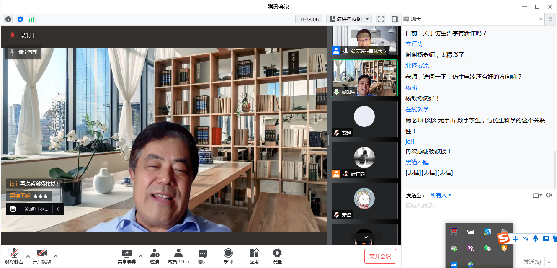Click the Share Screen (共享屏幕) button
557x268 pixels.
(x=126, y=256)
